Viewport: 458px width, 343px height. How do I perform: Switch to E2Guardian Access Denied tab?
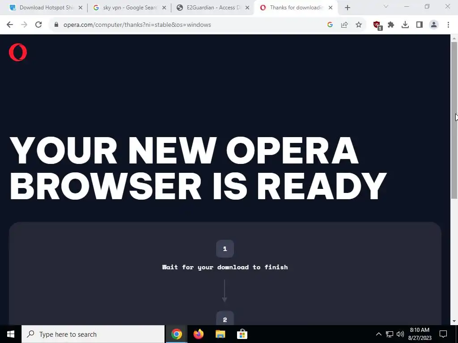[213, 8]
